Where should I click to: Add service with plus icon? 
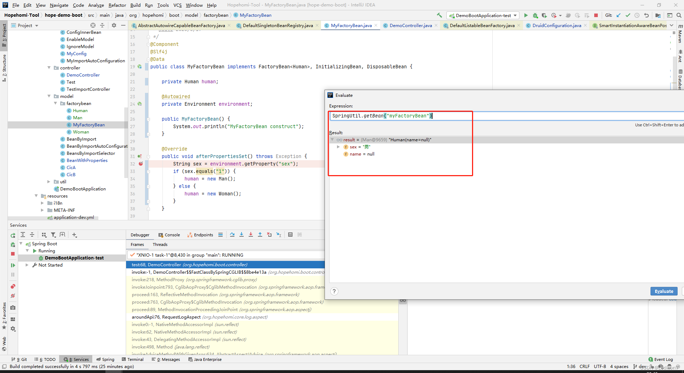(x=74, y=235)
